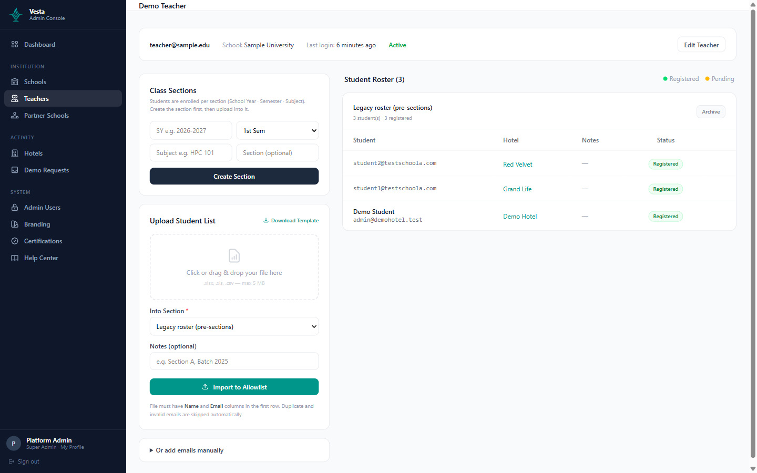
Task: Click the file upload drop zone icon
Action: click(234, 256)
